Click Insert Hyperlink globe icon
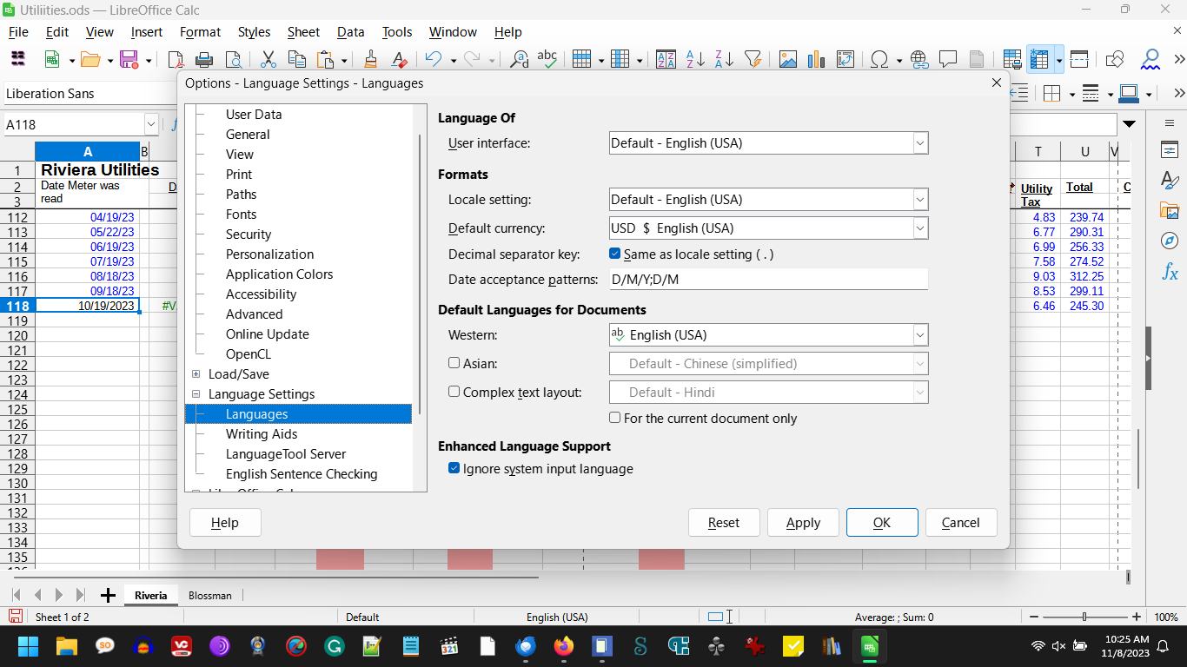1187x667 pixels. (x=919, y=59)
